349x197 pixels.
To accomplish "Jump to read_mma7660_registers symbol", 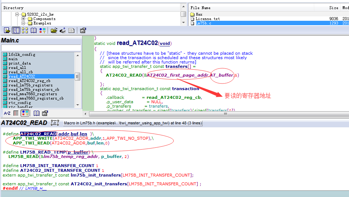I will 33,94.
